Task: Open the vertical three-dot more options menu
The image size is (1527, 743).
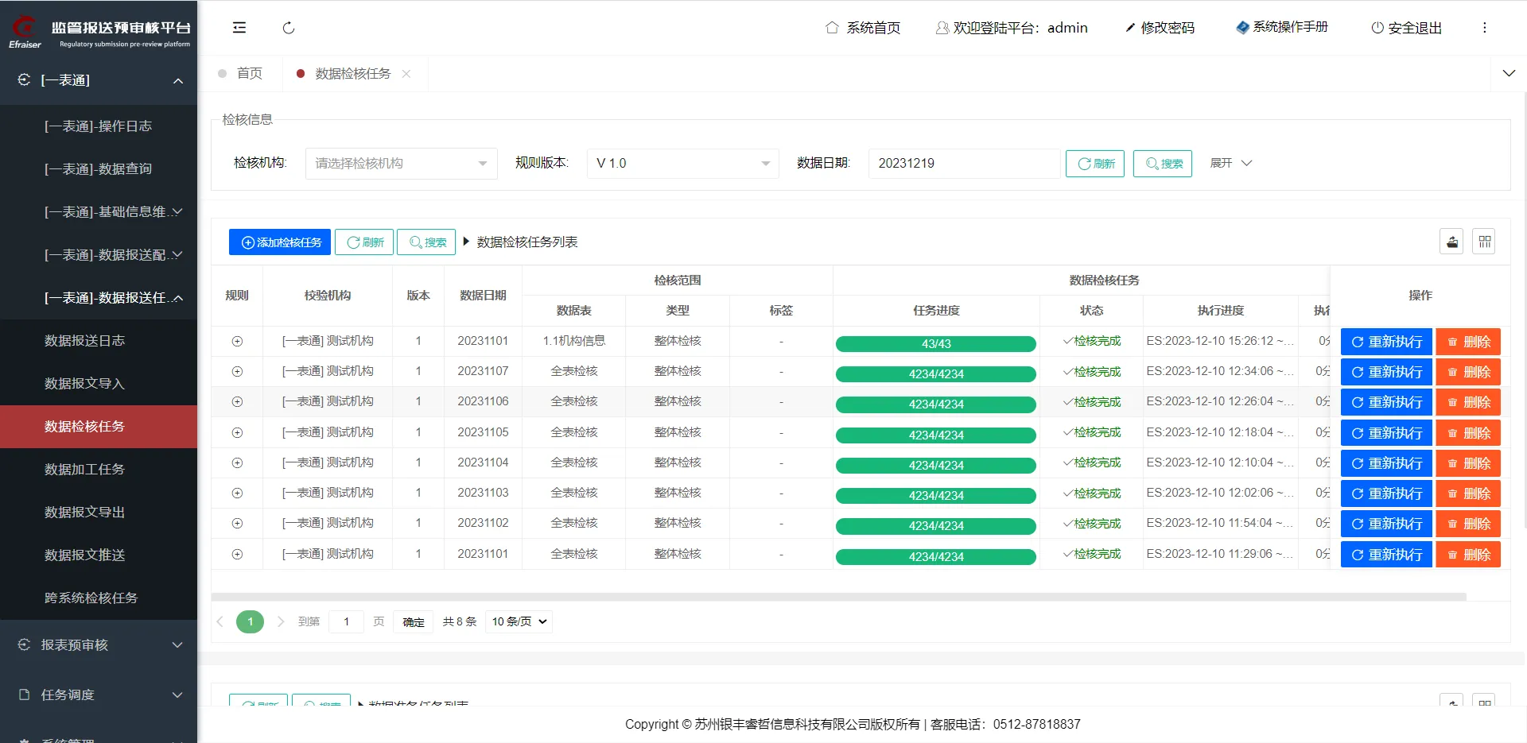Action: tap(1484, 28)
